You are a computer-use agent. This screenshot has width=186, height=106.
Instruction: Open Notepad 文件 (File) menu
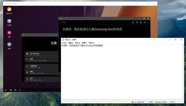coord(64,43)
